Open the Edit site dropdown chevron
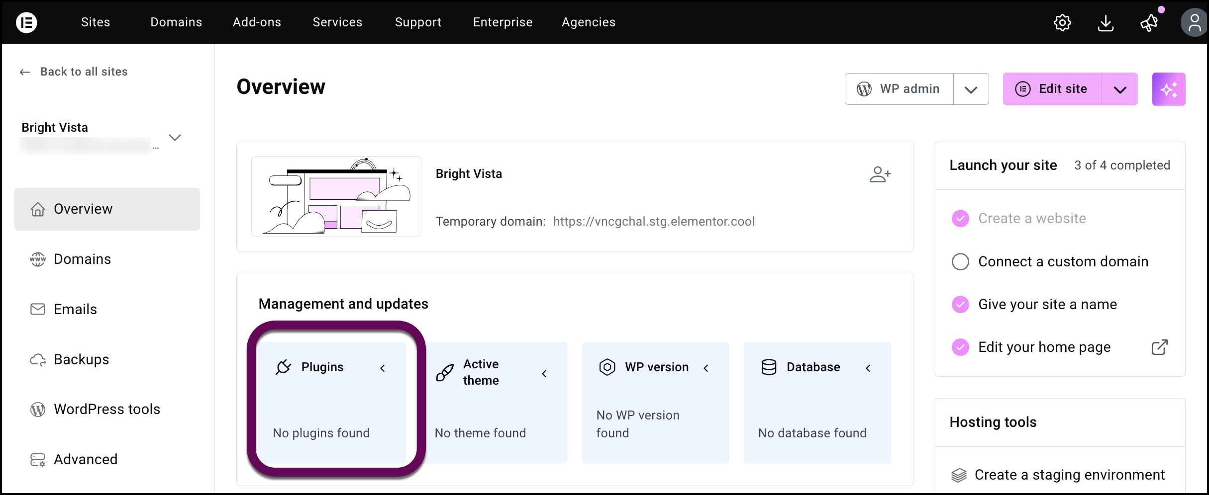Viewport: 1209px width, 495px height. (x=1120, y=88)
